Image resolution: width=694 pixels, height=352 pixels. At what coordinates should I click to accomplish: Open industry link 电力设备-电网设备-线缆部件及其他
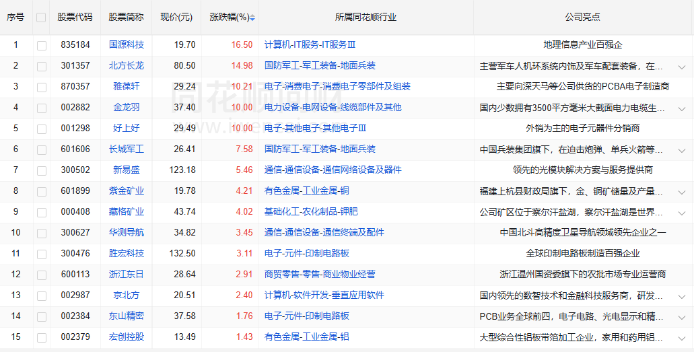[333, 107]
